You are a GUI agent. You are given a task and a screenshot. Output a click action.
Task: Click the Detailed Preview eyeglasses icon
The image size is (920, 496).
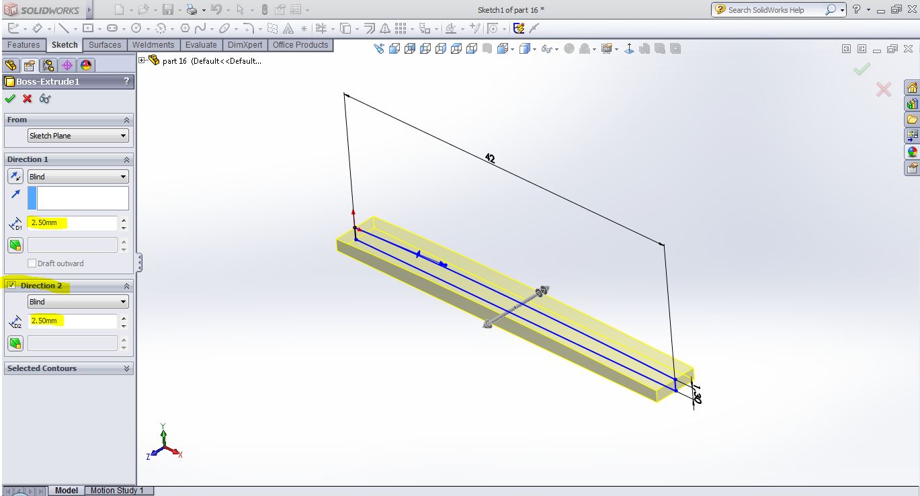pyautogui.click(x=45, y=99)
